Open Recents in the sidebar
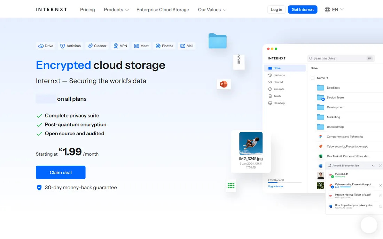The height and width of the screenshot is (239, 383). click(276, 89)
